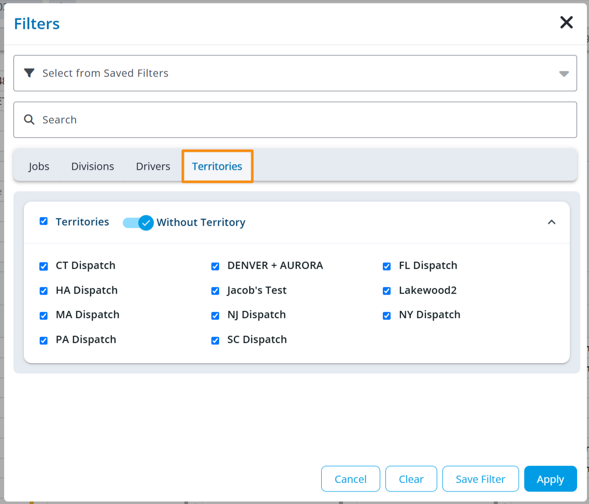Screen dimensions: 589x504
Task: Close the Filters dialog with the X icon
Action: [566, 23]
